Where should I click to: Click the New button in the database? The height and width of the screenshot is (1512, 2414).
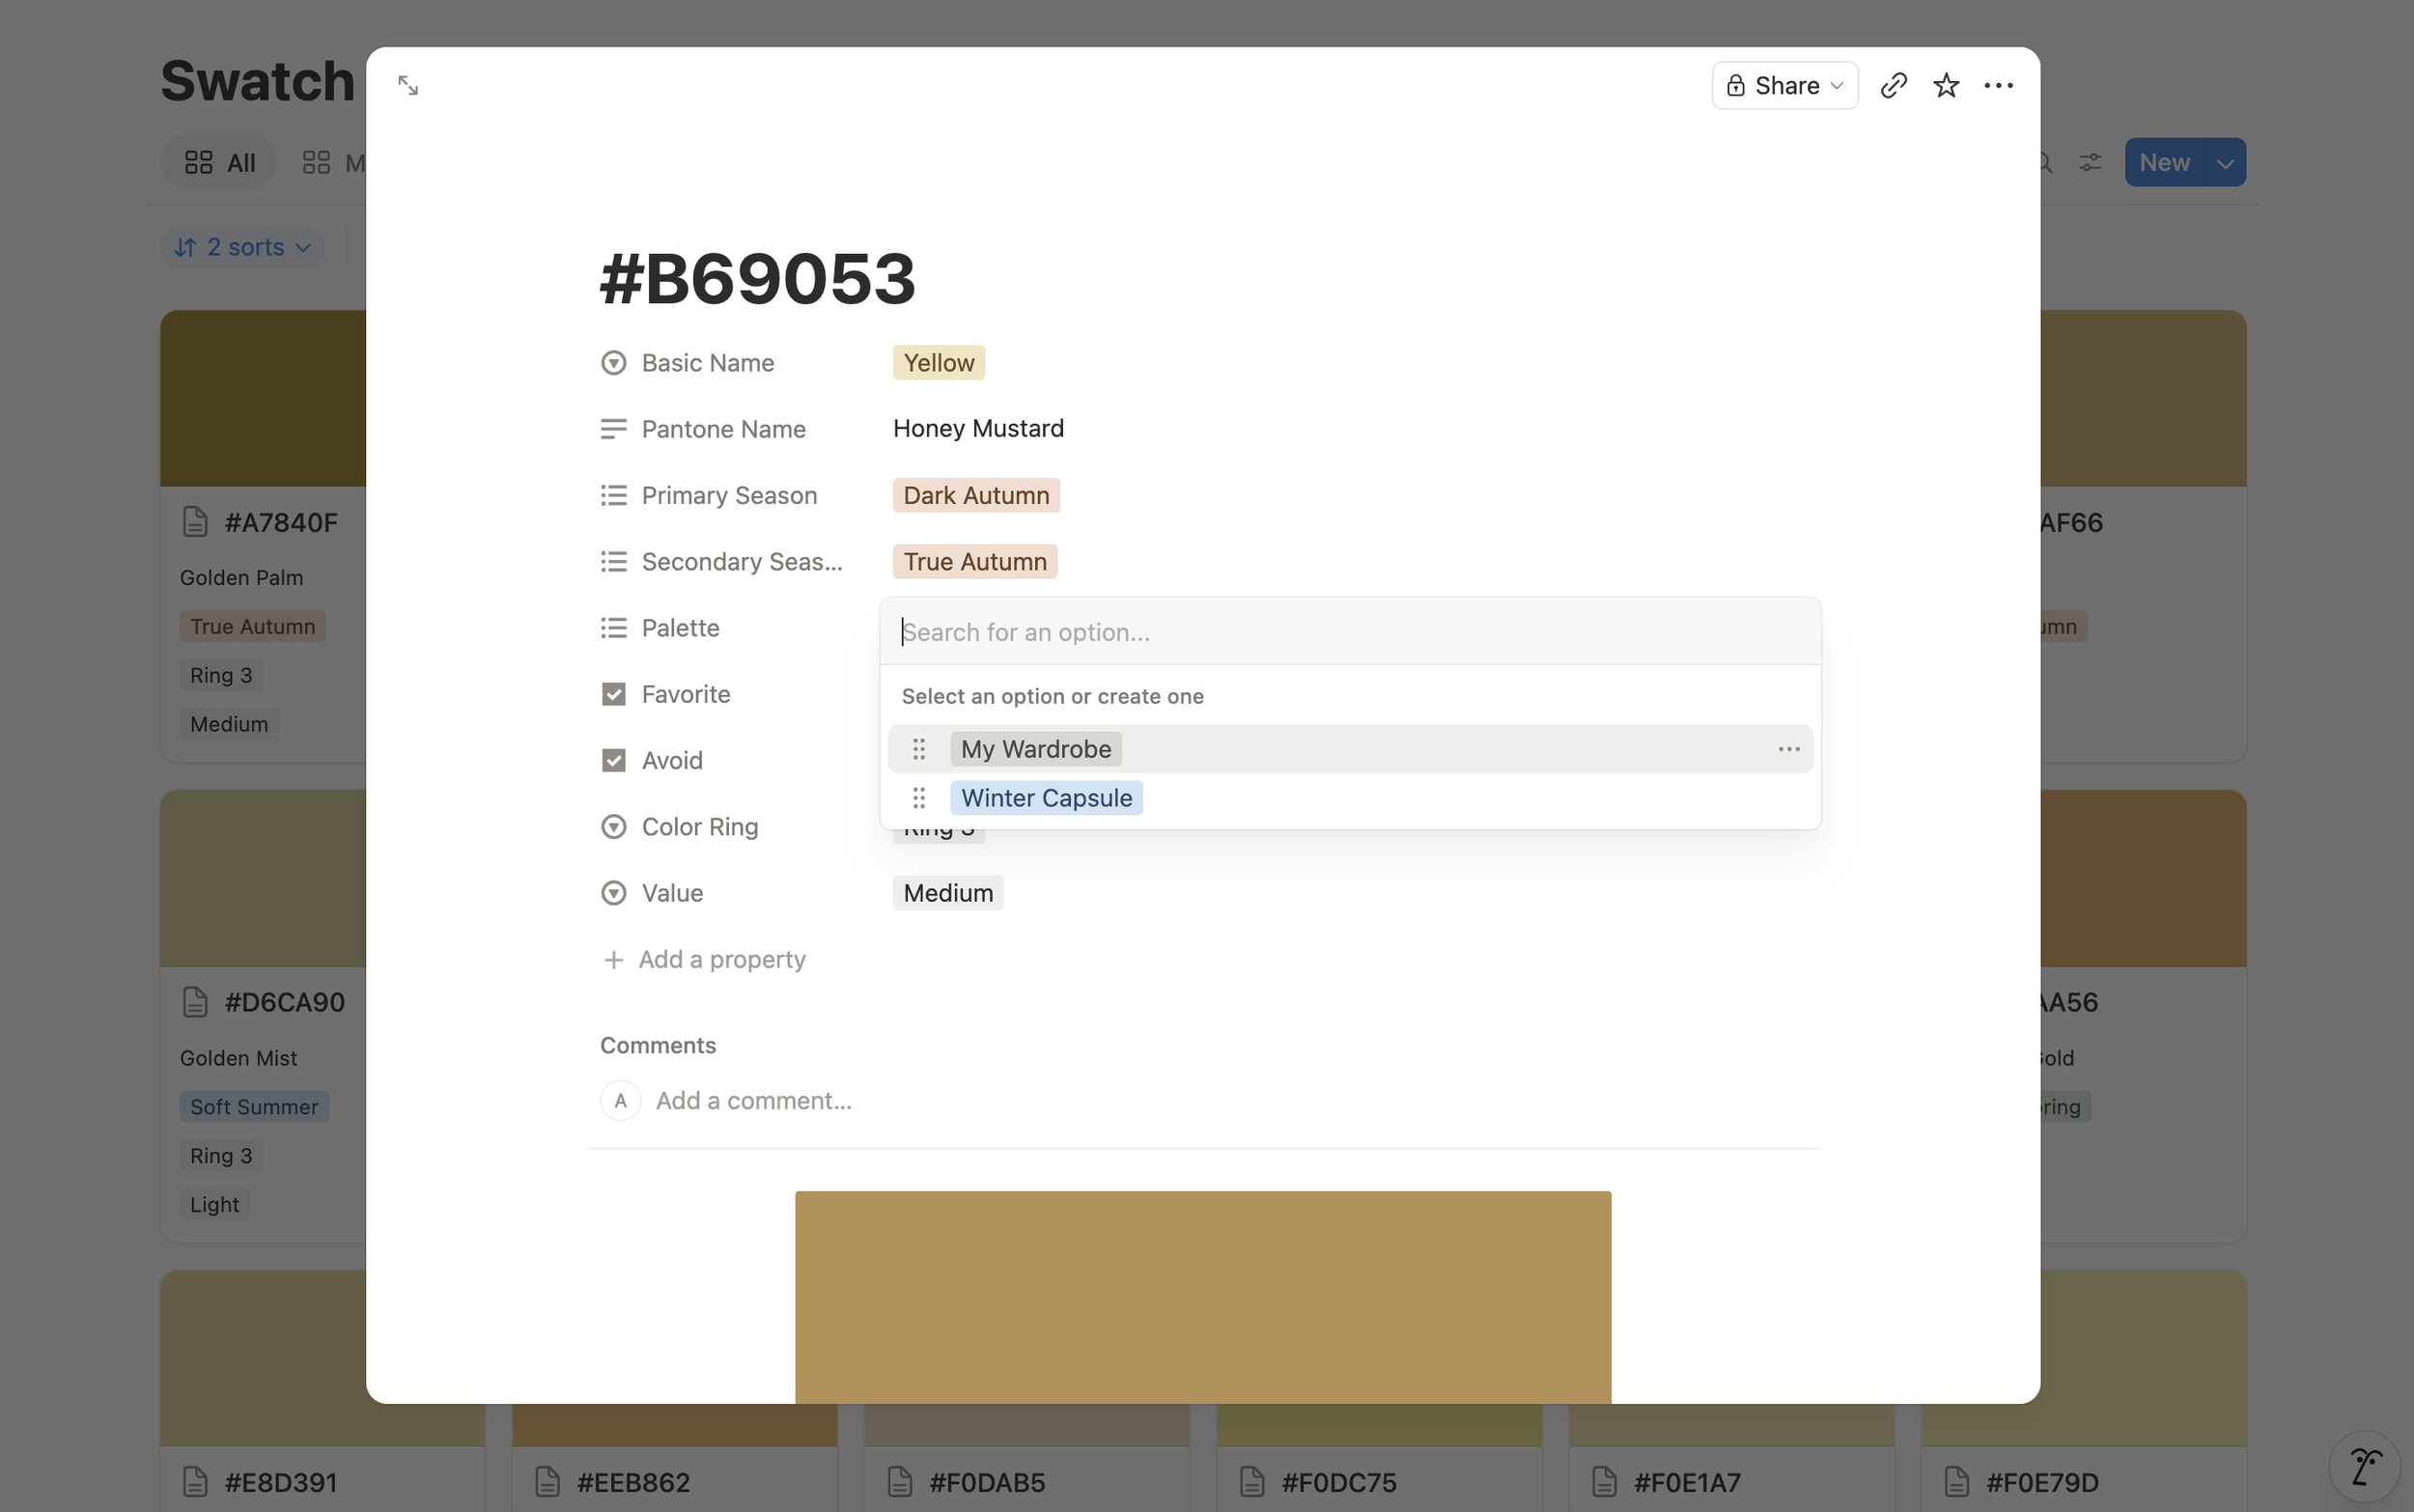2164,163
